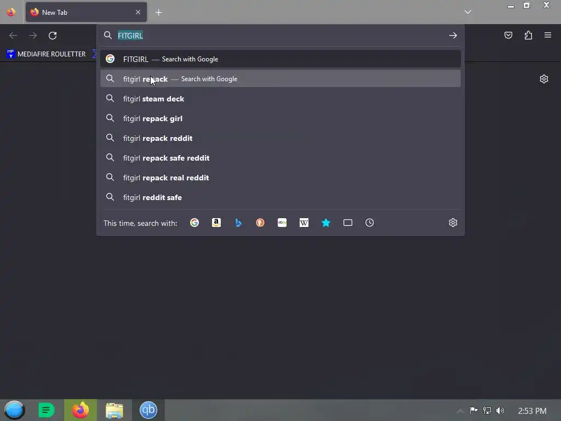Open the green notes app in taskbar
This screenshot has width=561, height=421.
46,410
